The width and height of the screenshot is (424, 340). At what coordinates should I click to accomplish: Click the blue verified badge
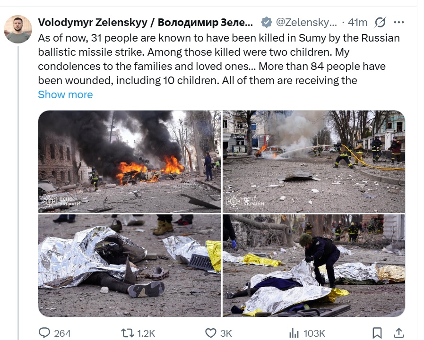click(266, 22)
